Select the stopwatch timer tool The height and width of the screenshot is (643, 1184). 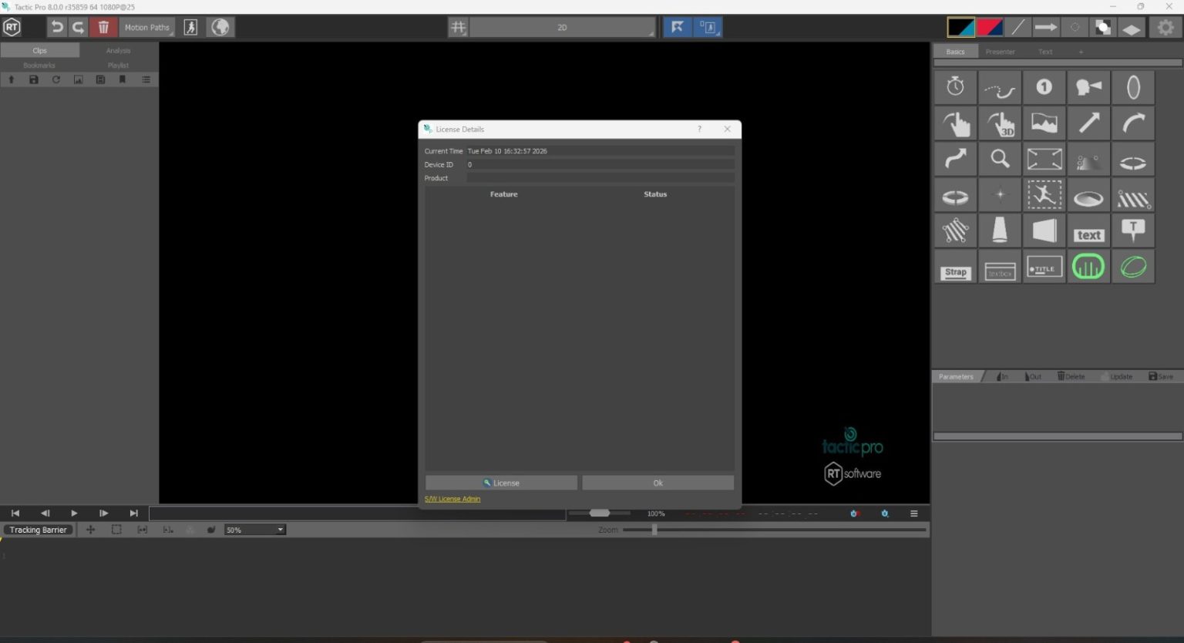pyautogui.click(x=955, y=87)
